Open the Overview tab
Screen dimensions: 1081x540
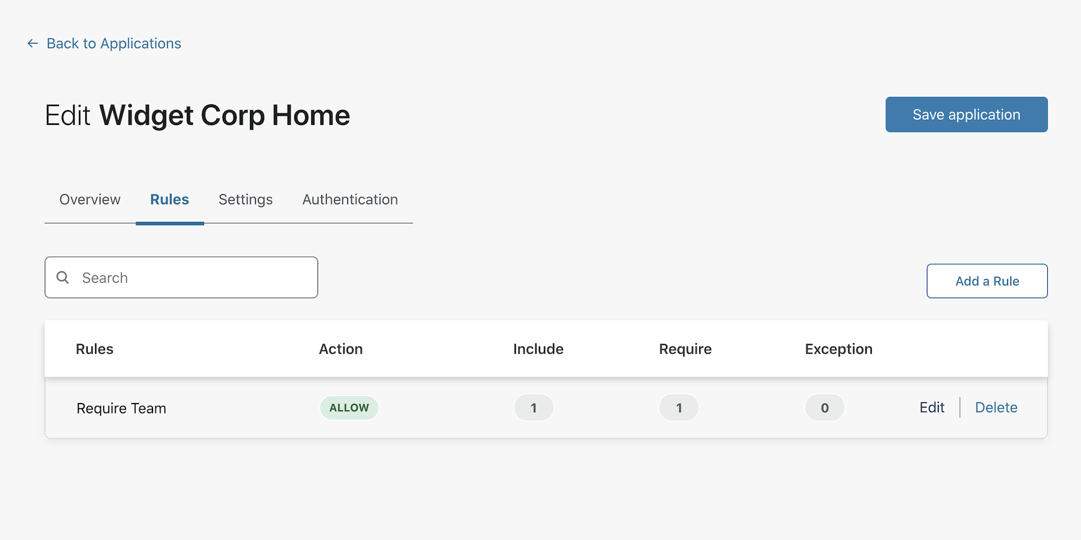coord(90,199)
